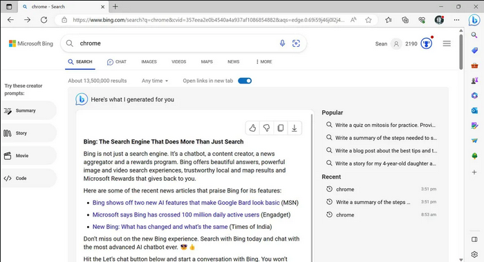The image size is (484, 262).
Task: Toggle Open links in new tab switch
Action: coord(245,81)
